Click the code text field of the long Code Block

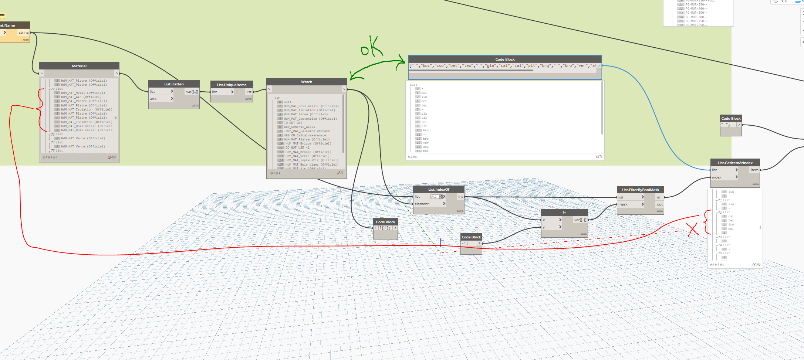[503, 65]
